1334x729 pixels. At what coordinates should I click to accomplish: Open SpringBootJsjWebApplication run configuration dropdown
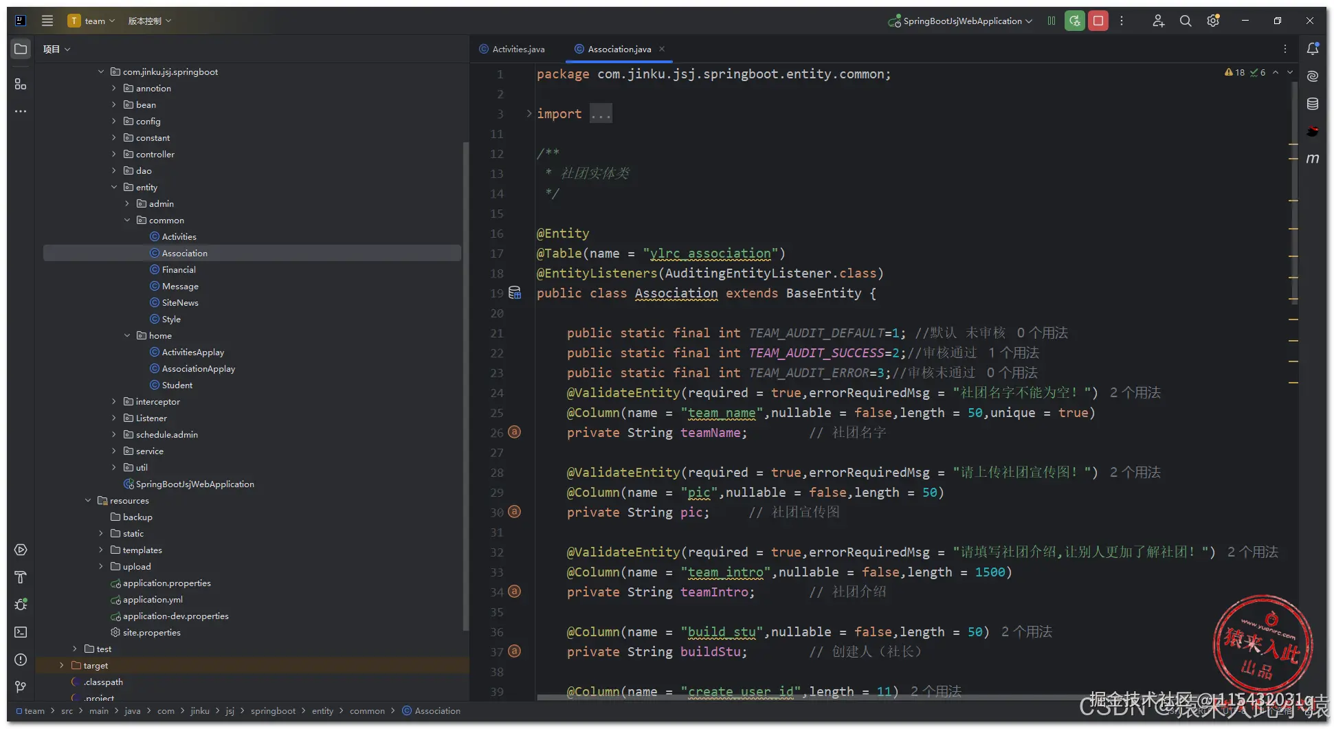coord(960,21)
